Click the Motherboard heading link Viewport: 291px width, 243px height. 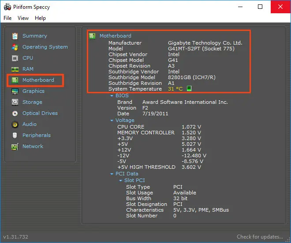pos(116,36)
